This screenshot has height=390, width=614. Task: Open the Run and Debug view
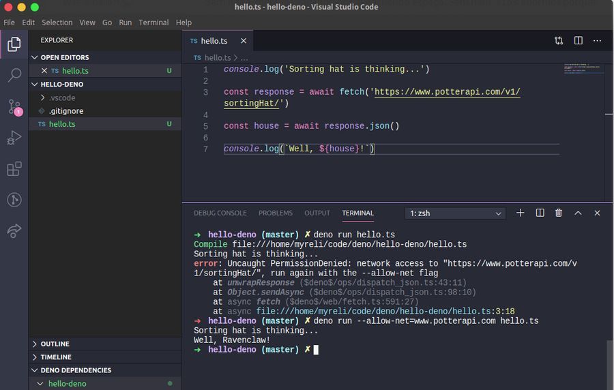click(14, 138)
